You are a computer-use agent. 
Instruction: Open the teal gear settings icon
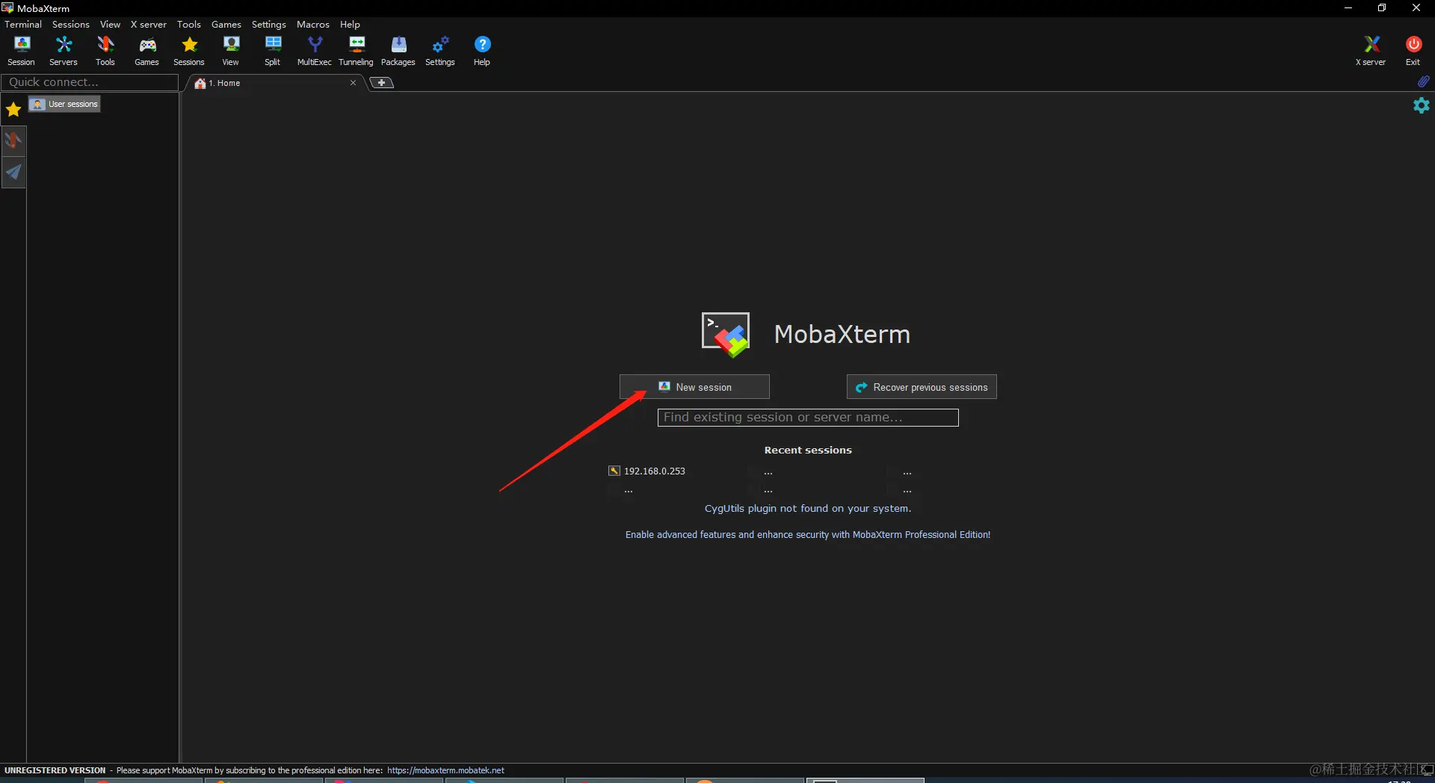[x=1422, y=105]
